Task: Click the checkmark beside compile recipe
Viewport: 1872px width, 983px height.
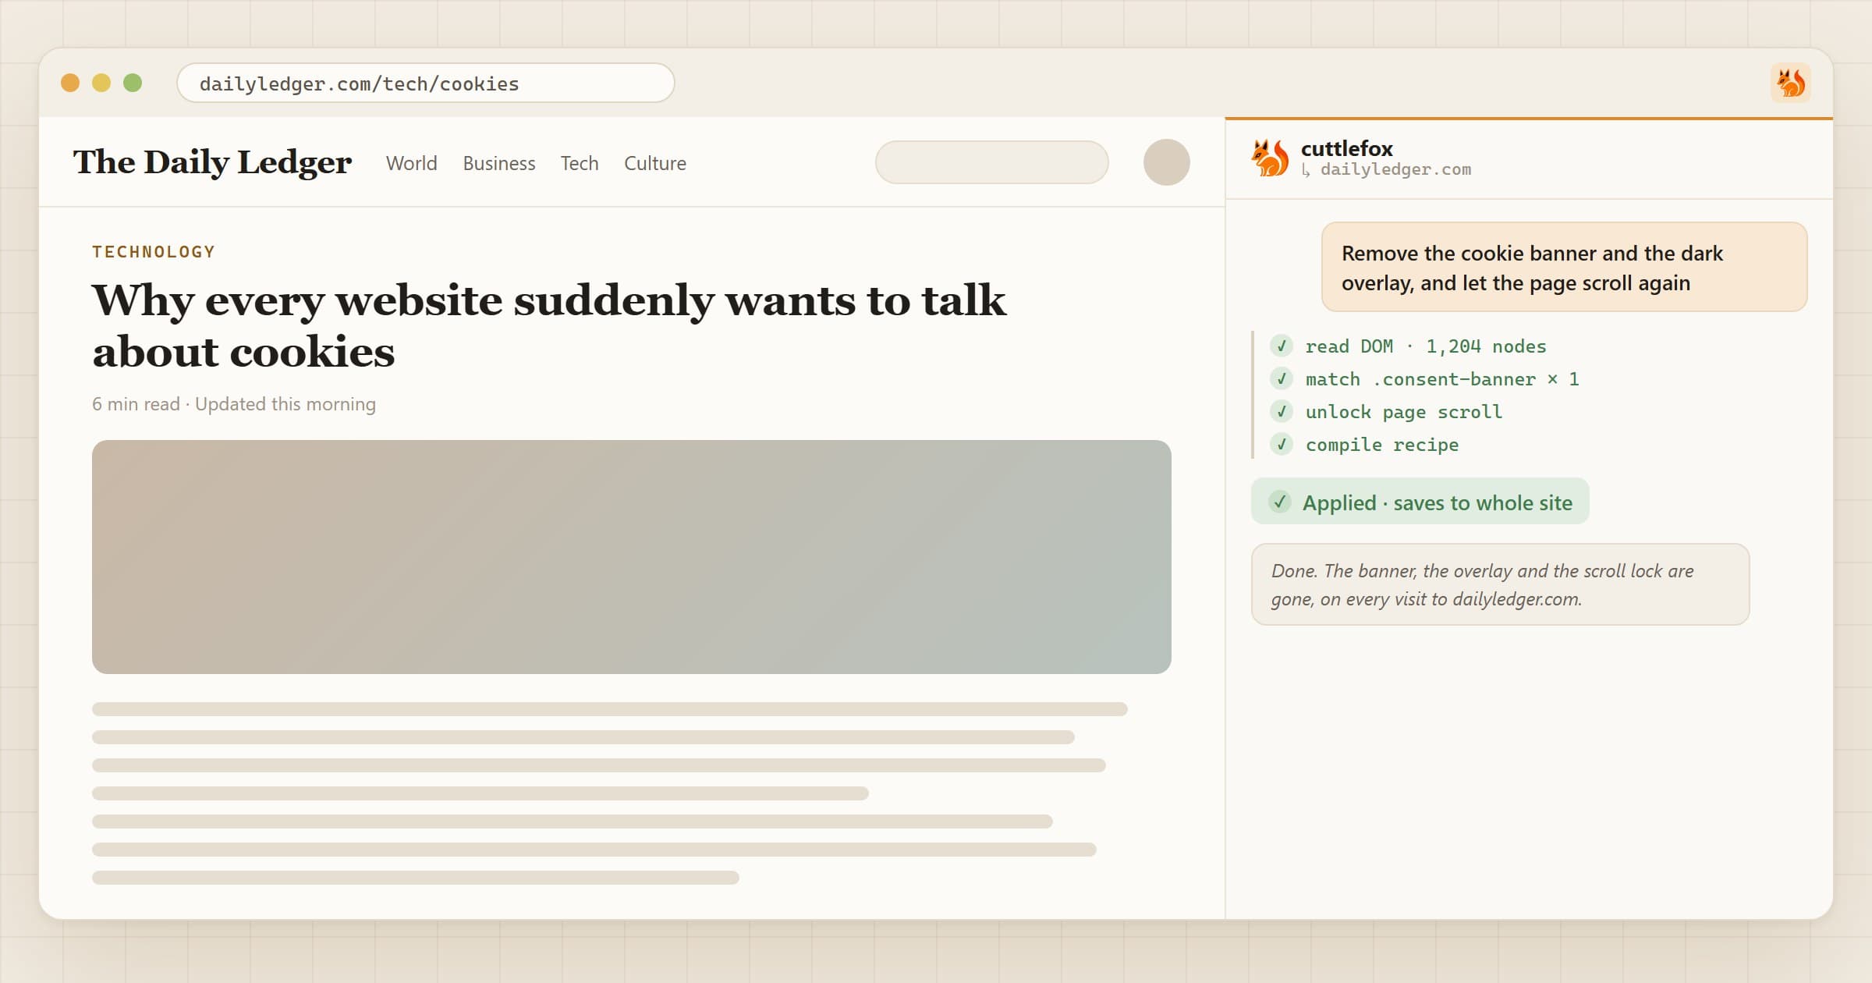Action: 1281,444
